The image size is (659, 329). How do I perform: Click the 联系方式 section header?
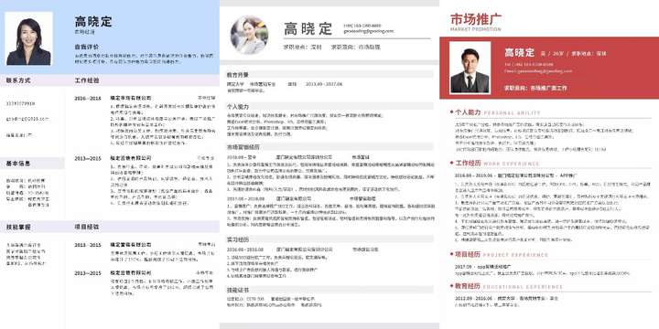point(18,80)
